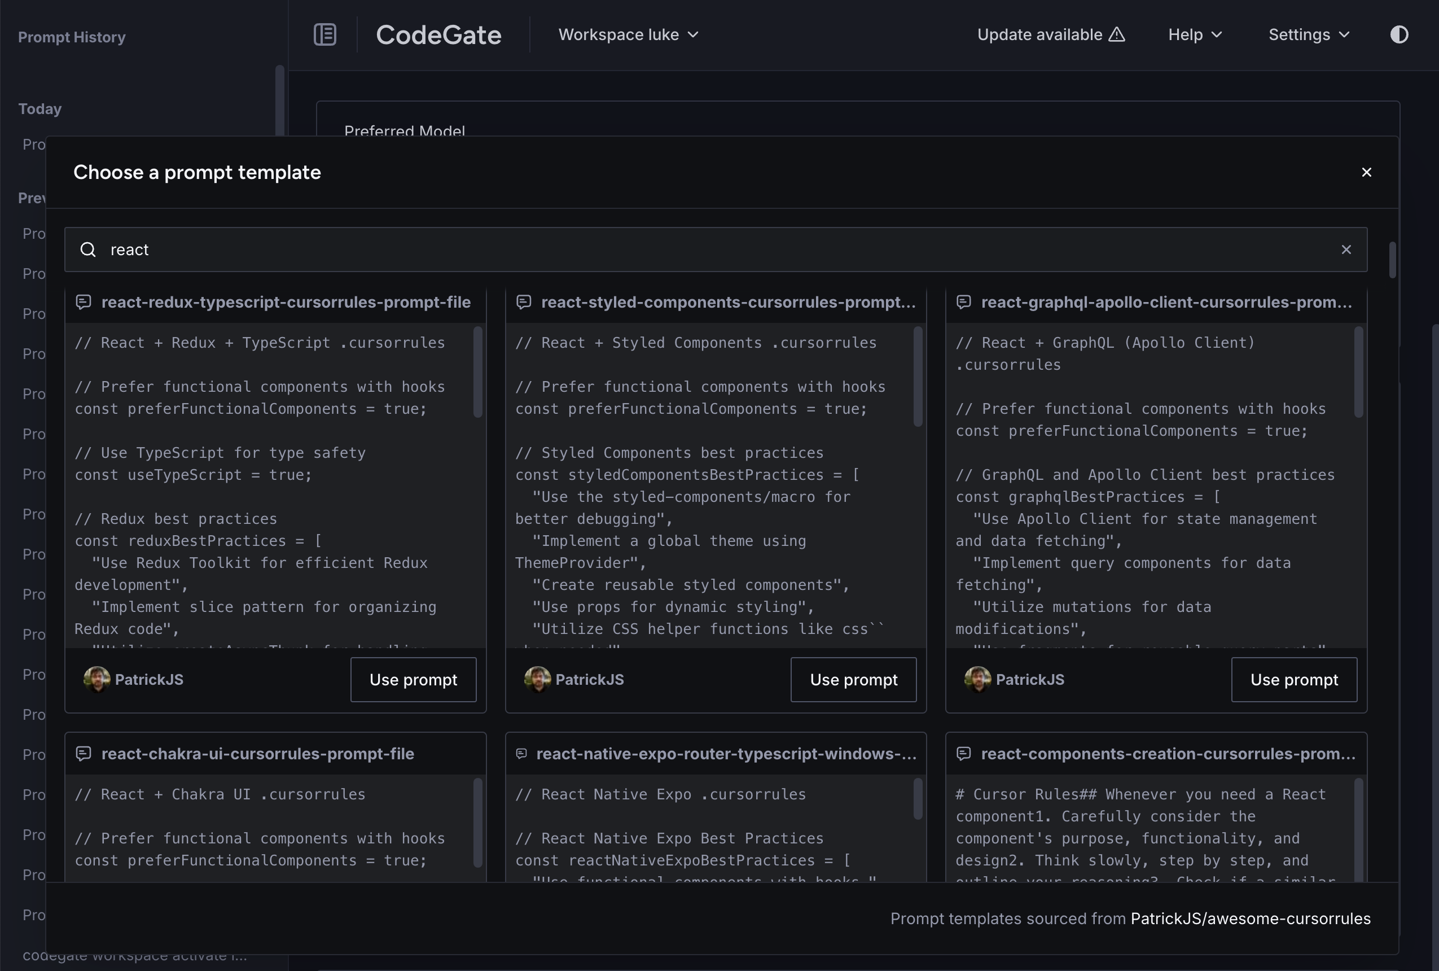Click the Update available text
This screenshot has width=1439, height=971.
click(x=1040, y=34)
